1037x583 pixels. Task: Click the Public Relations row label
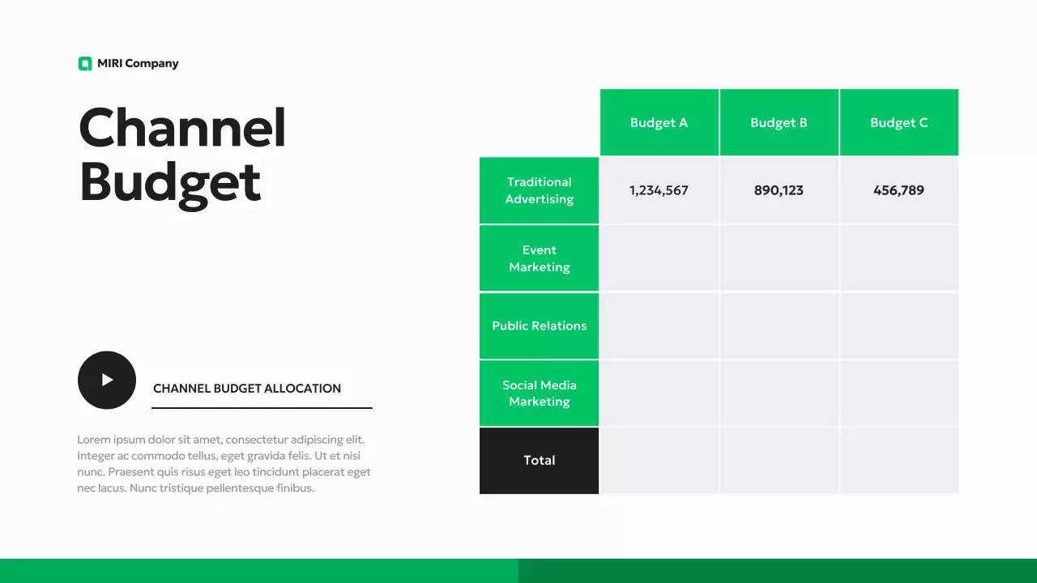tap(539, 326)
